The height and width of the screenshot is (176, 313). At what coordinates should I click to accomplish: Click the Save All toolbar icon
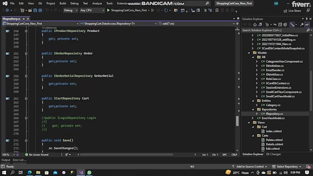40,11
